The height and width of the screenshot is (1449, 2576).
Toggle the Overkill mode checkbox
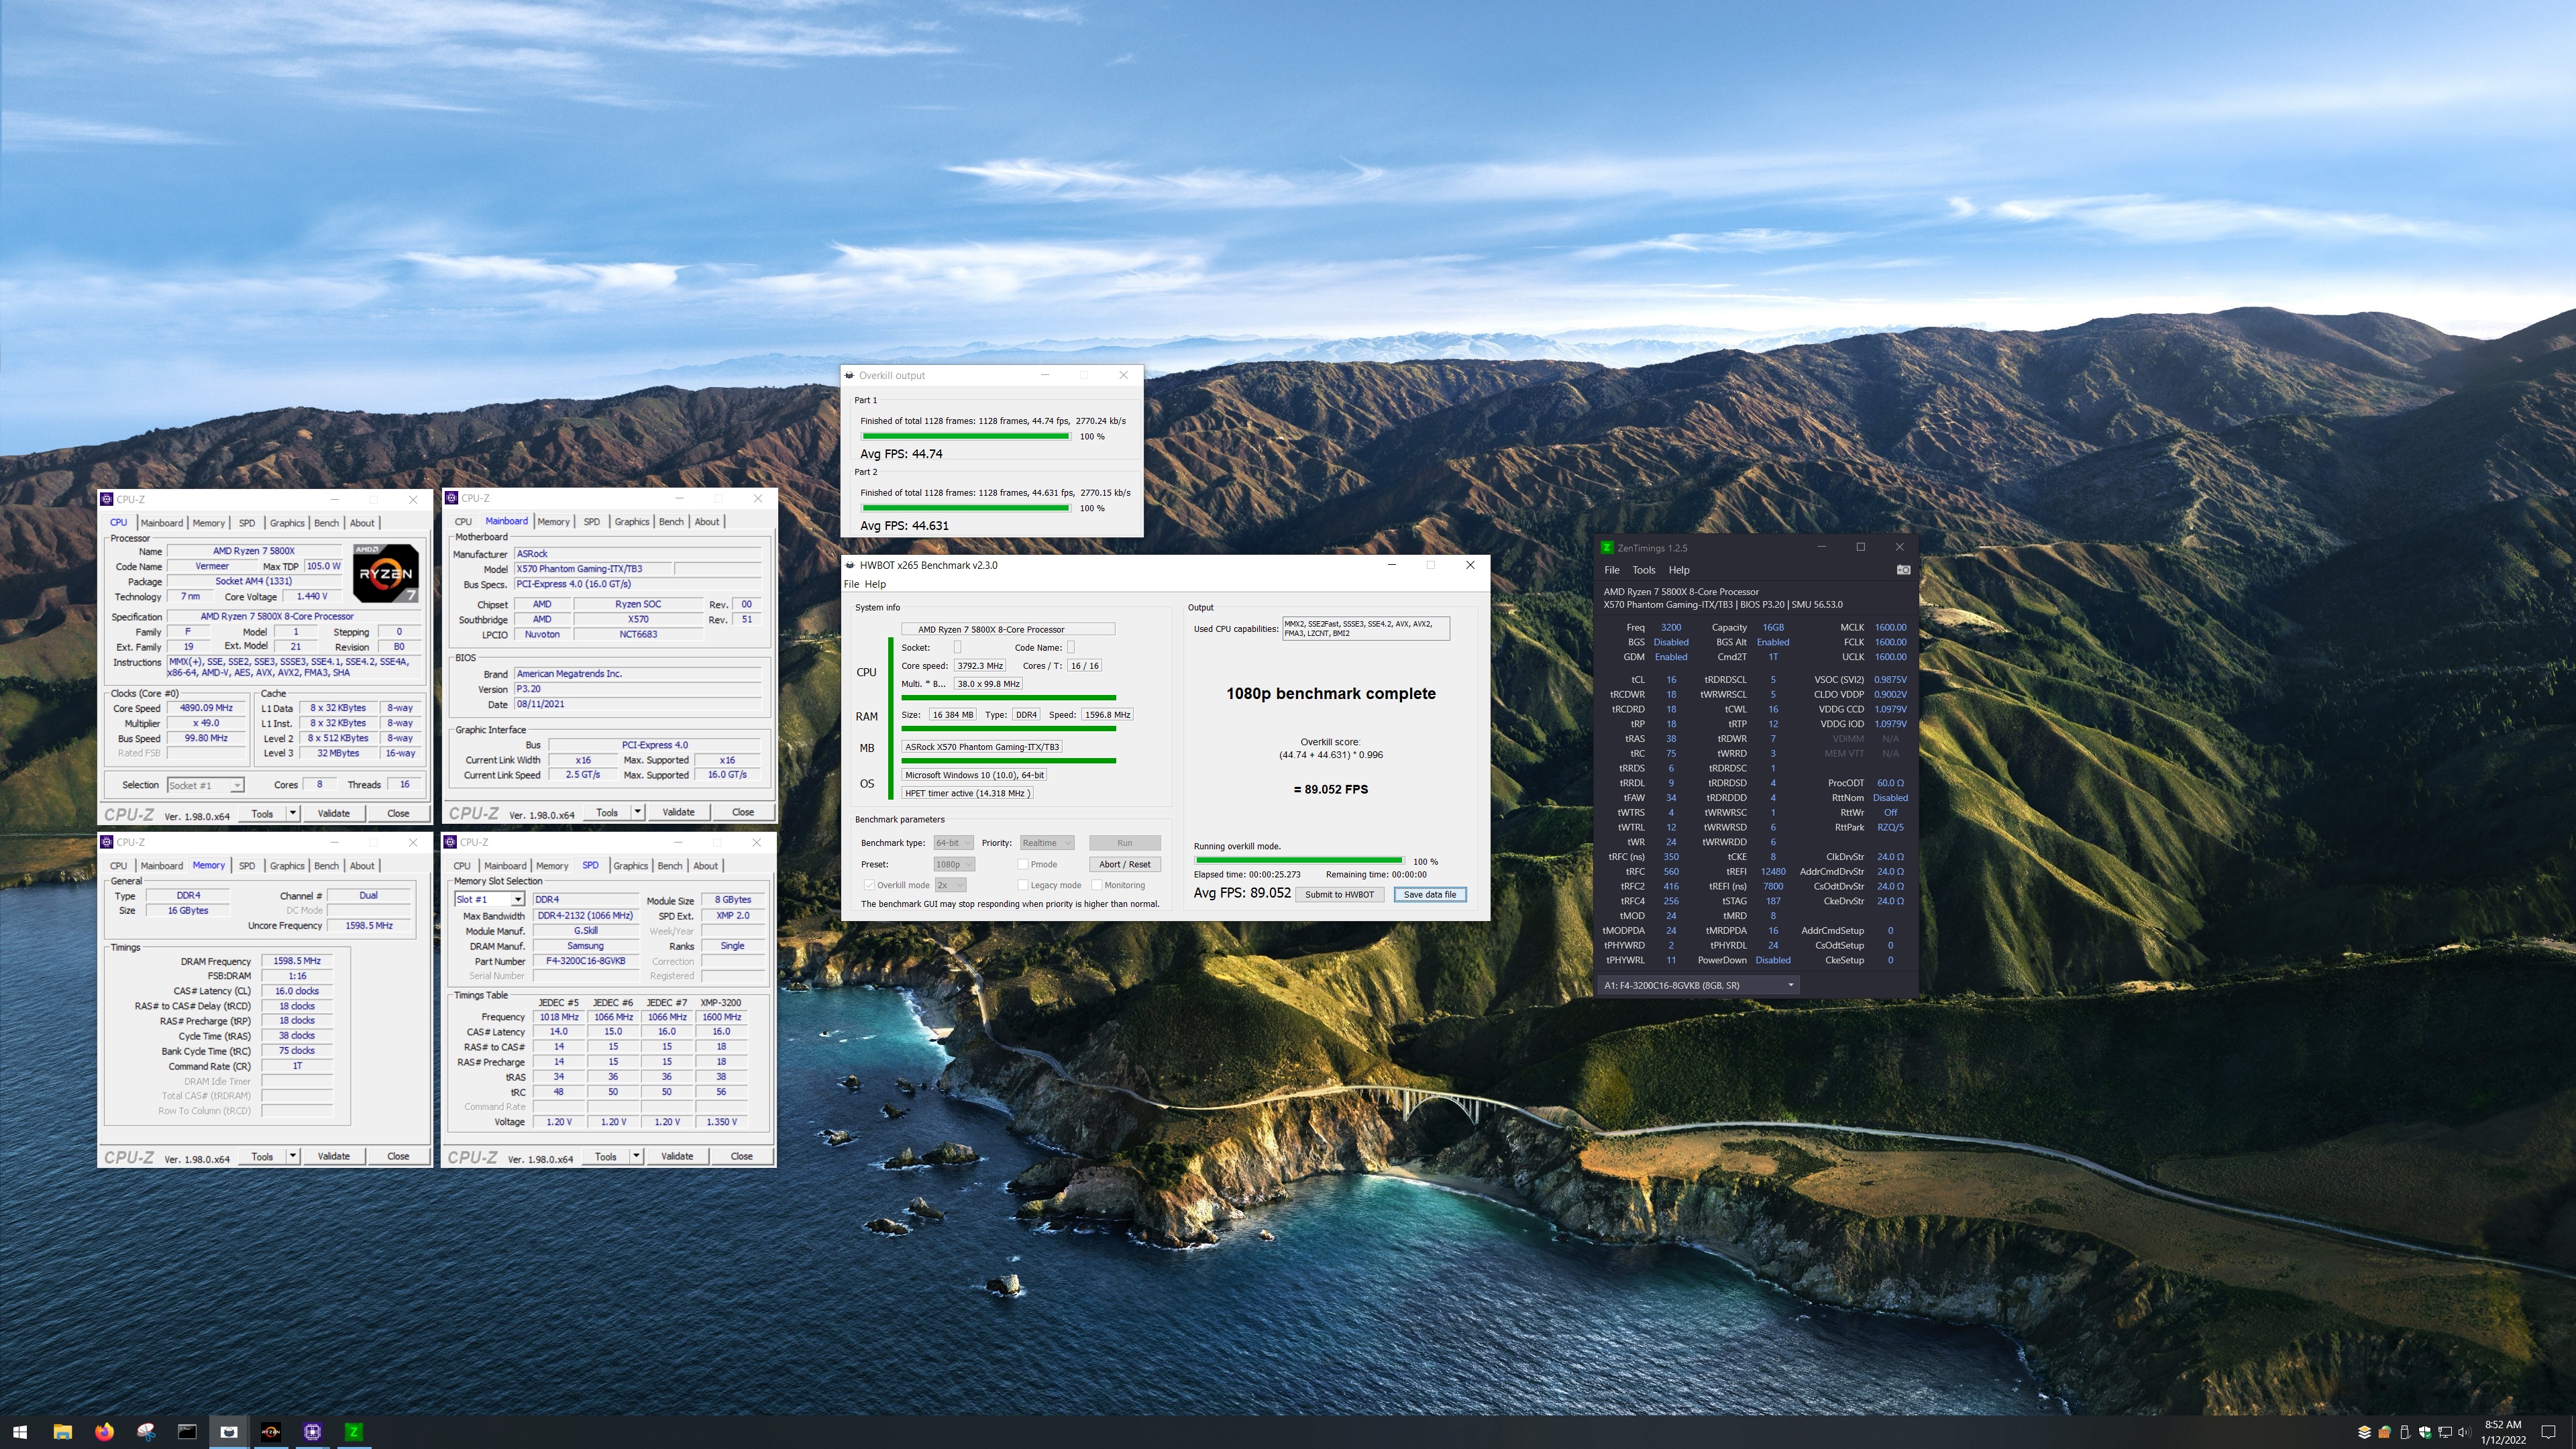869,885
